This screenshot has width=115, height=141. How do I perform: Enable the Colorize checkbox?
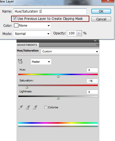[45, 107]
